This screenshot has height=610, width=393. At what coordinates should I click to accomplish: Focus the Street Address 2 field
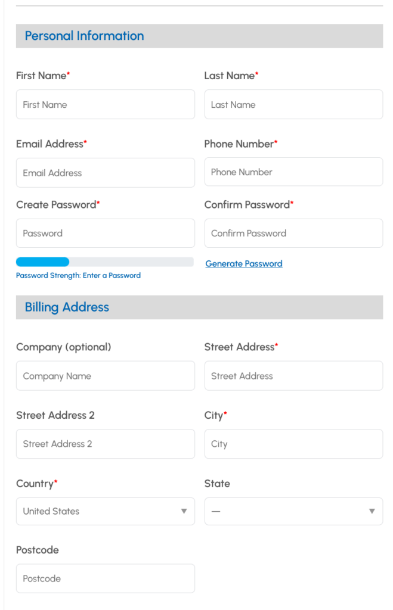(x=105, y=444)
